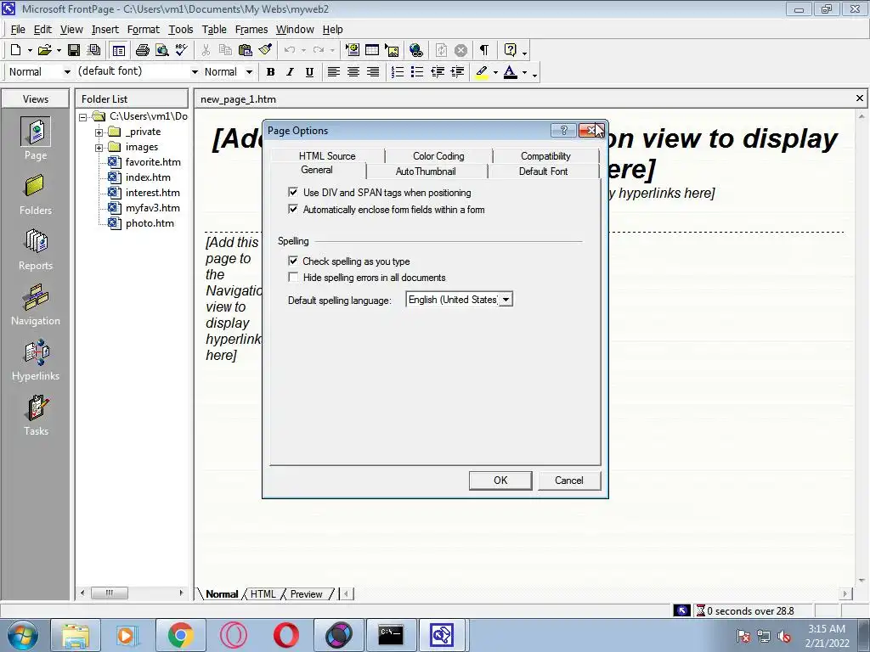Image resolution: width=870 pixels, height=652 pixels.
Task: Click the Bulleted list icon
Action: point(417,72)
